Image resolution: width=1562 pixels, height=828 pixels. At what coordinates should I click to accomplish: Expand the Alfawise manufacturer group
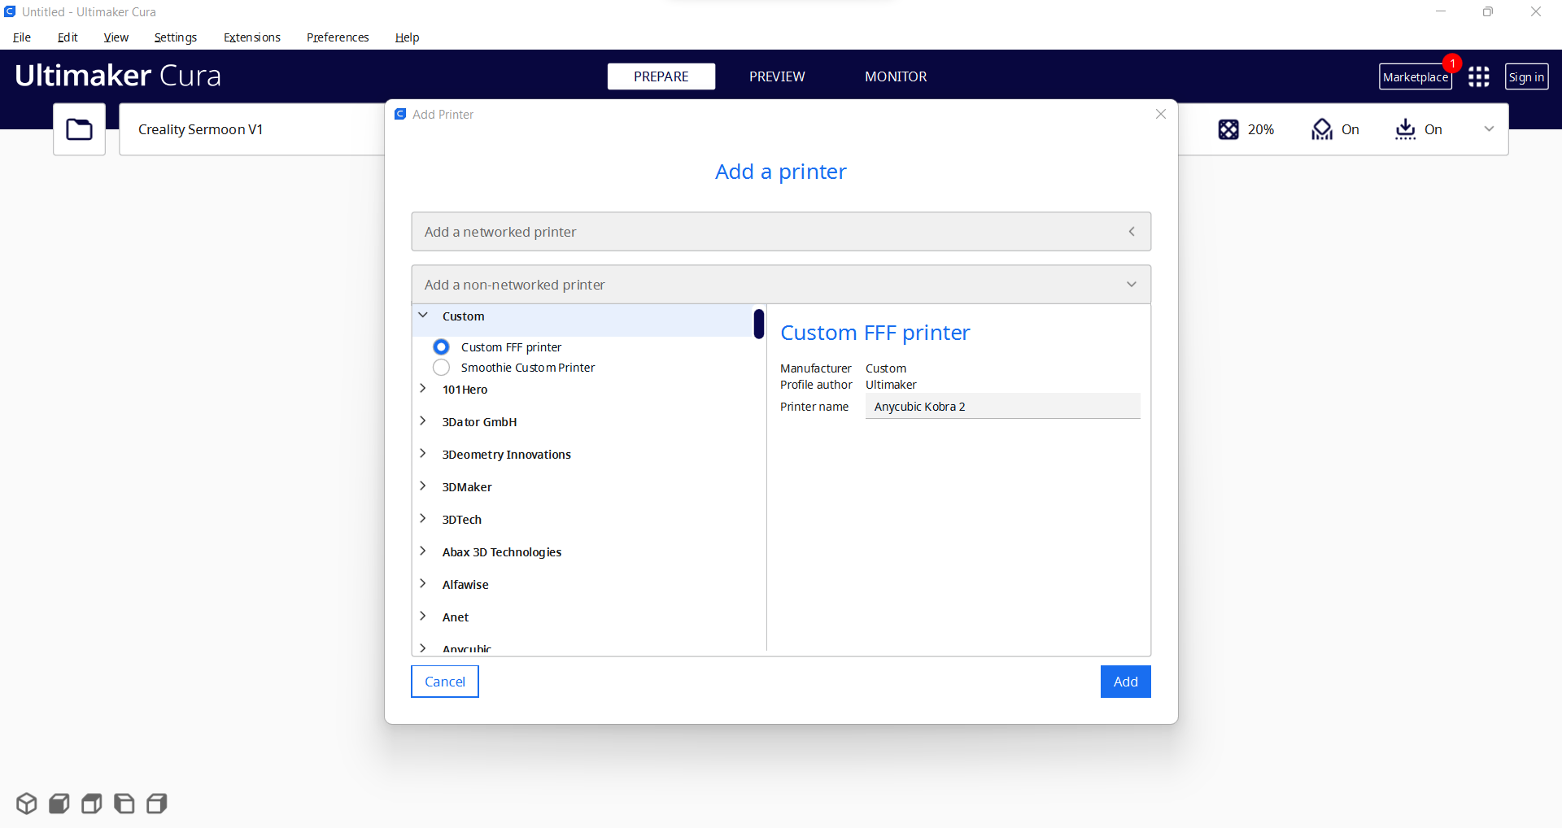[423, 584]
